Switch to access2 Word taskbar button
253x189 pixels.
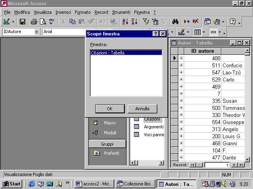point(94,184)
